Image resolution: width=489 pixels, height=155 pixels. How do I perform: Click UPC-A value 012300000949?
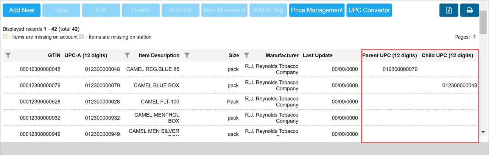coord(102,134)
